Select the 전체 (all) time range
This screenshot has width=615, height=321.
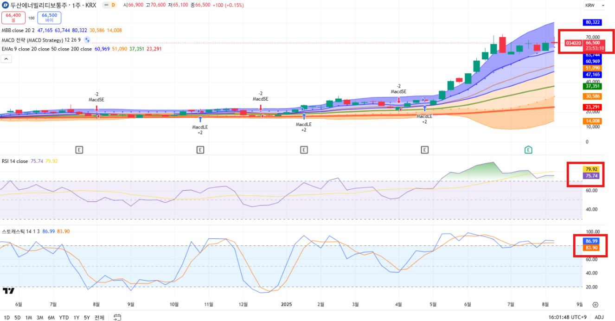click(99, 318)
